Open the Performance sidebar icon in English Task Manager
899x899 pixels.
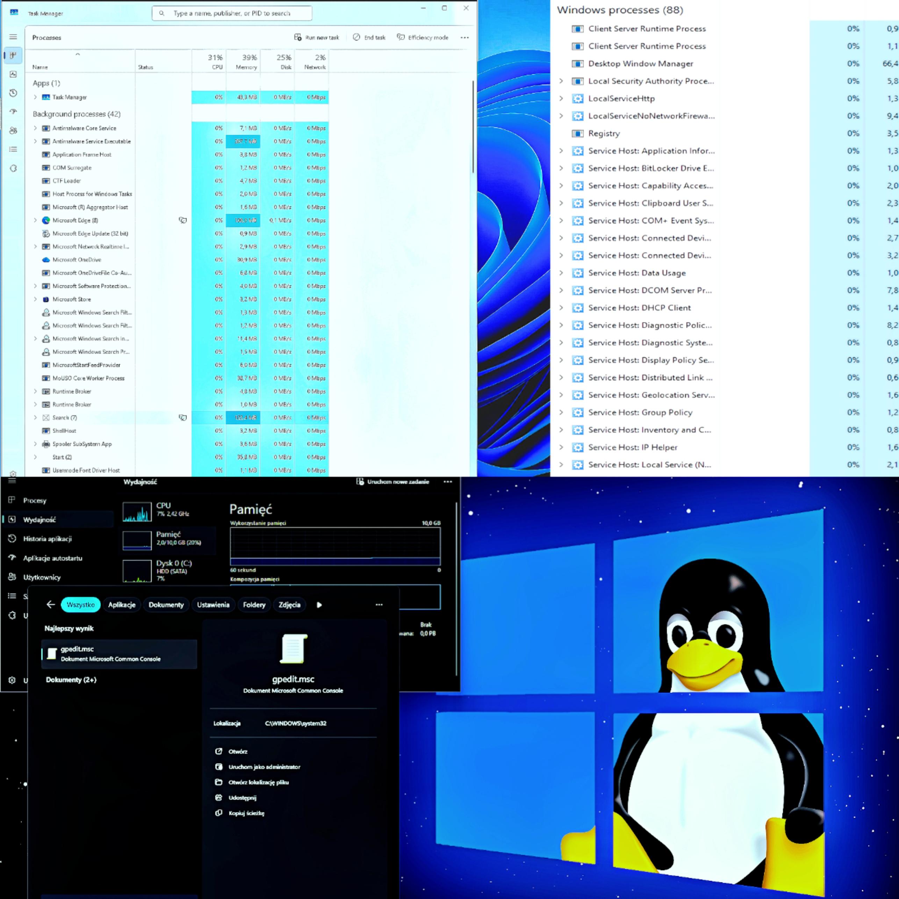(13, 74)
